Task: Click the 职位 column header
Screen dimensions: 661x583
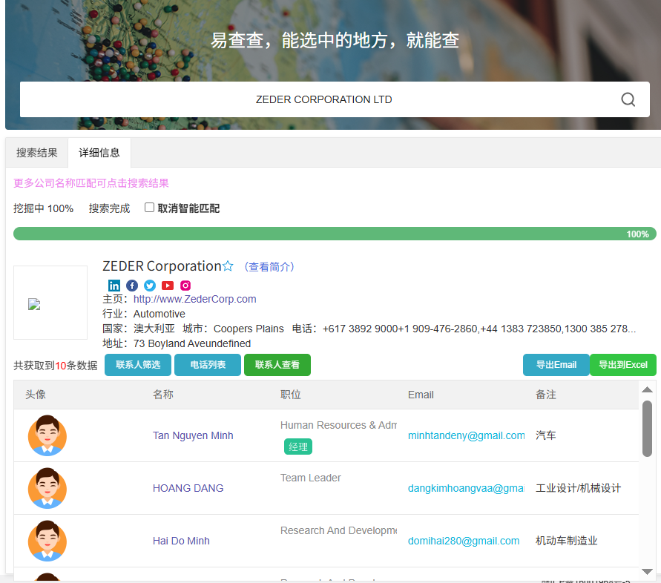Action: [x=291, y=395]
